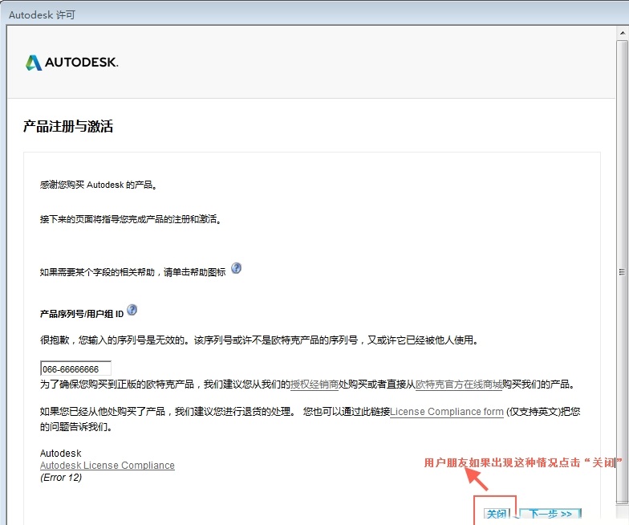Viewport: 629px width, 525px height.
Task: Open the 欧特克官方在线商城 link
Action: pos(459,385)
